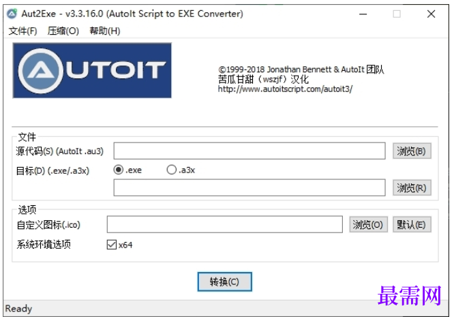Viewport: 454px width, 317px height.
Task: Open the 帮助(H) menu
Action: [x=105, y=31]
